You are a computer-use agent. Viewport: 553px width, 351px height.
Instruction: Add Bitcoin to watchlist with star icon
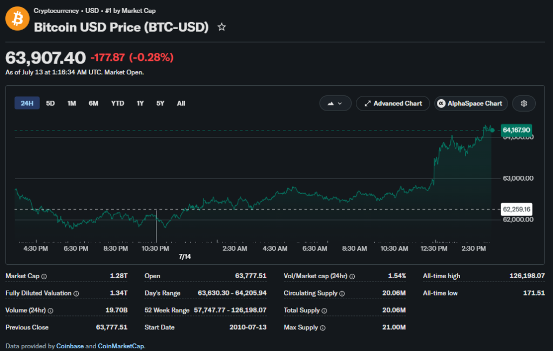[x=221, y=27]
